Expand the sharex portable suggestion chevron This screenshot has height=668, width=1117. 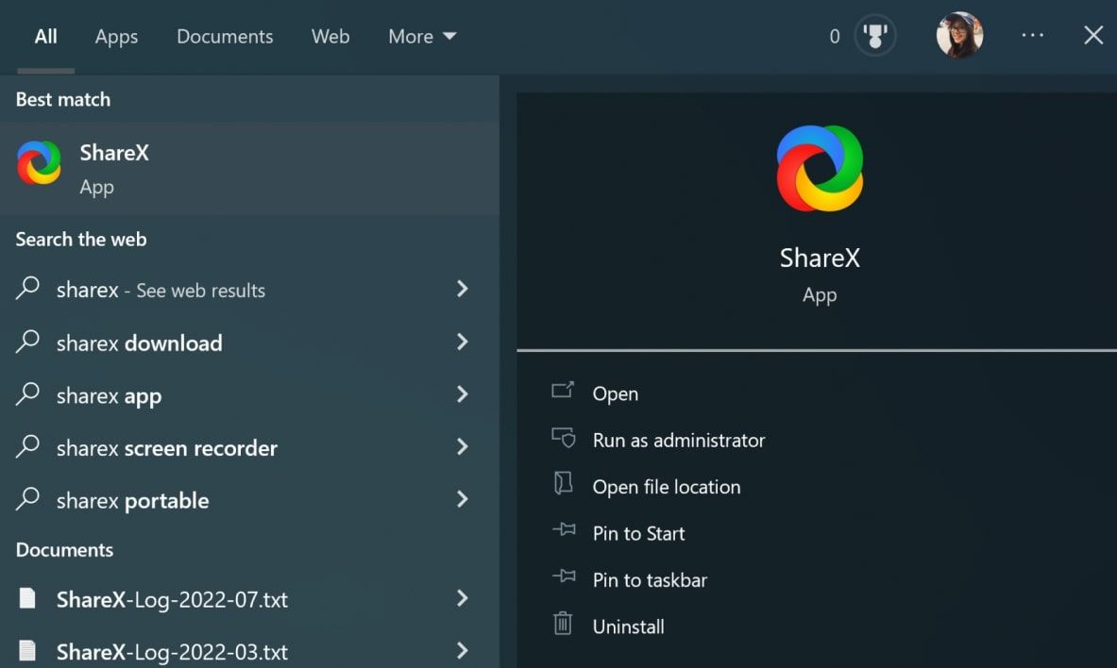[x=462, y=500]
